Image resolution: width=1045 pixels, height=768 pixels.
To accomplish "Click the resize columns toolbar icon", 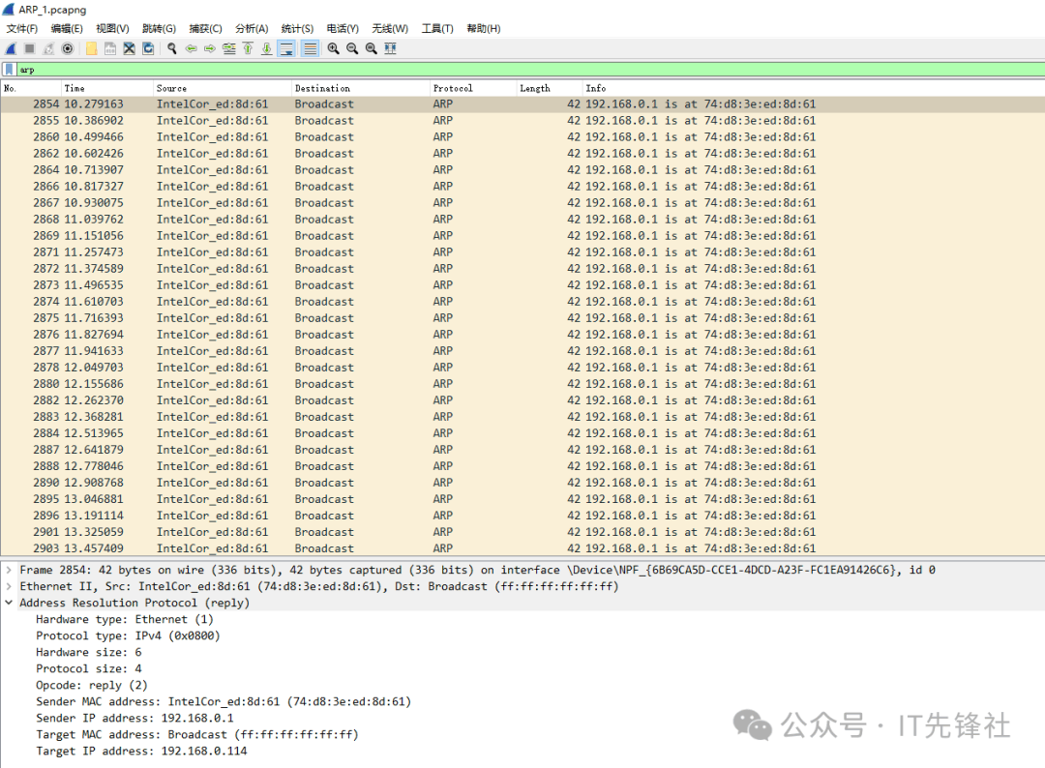I will tap(390, 48).
